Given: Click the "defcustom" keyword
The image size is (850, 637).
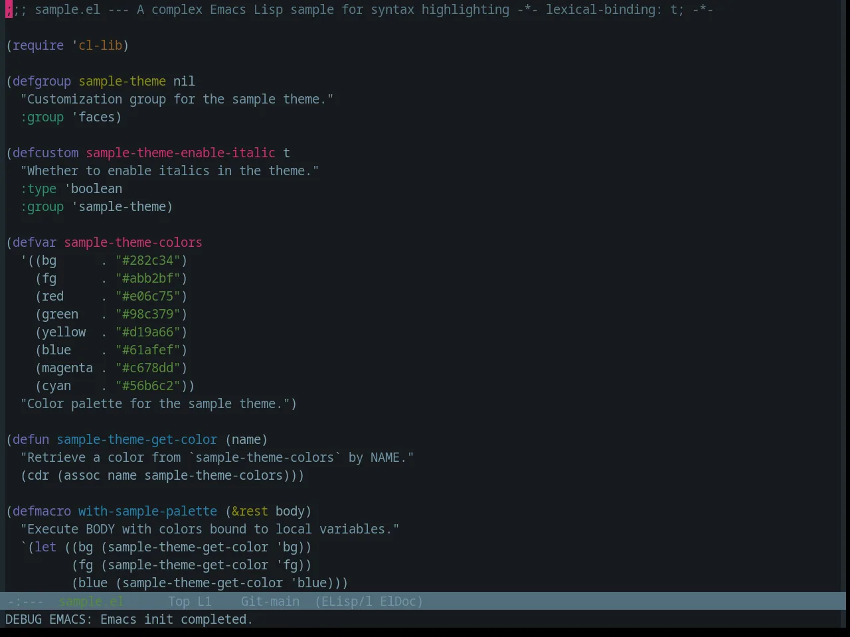Looking at the screenshot, I should pos(46,153).
